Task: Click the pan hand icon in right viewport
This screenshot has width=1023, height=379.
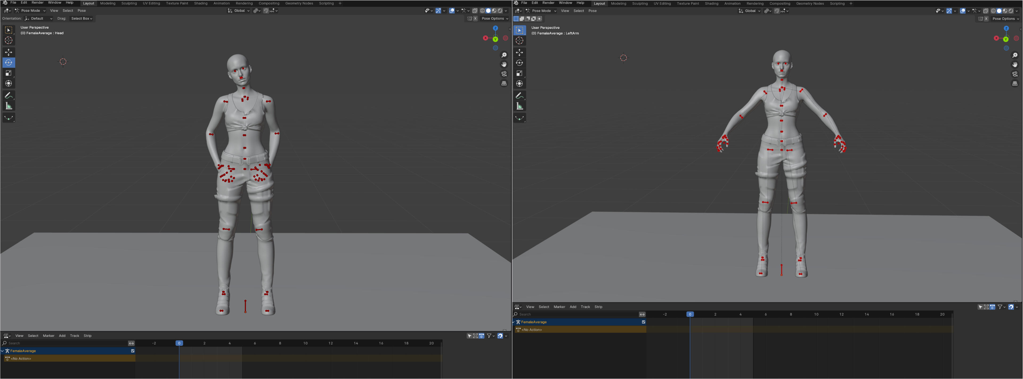Action: [x=1015, y=65]
